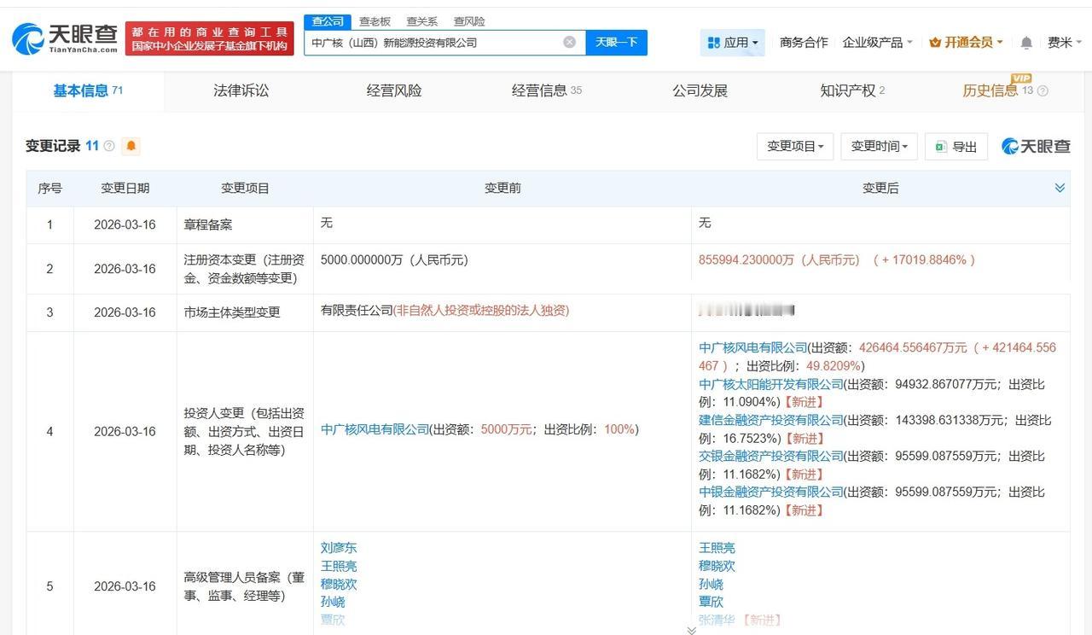
Task: Click the question mark icon after 变更记录 11
Action: pyautogui.click(x=108, y=145)
